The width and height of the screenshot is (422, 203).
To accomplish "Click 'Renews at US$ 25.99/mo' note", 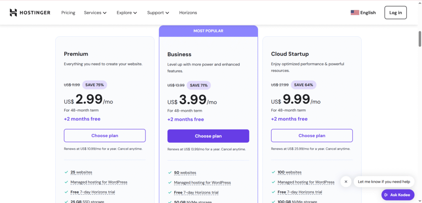I will tap(311, 149).
